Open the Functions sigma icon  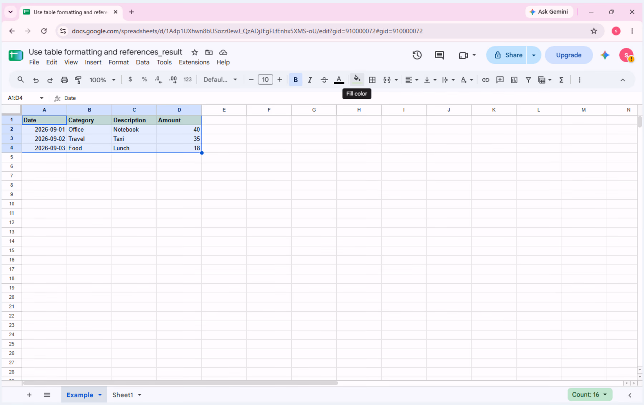[x=561, y=80]
